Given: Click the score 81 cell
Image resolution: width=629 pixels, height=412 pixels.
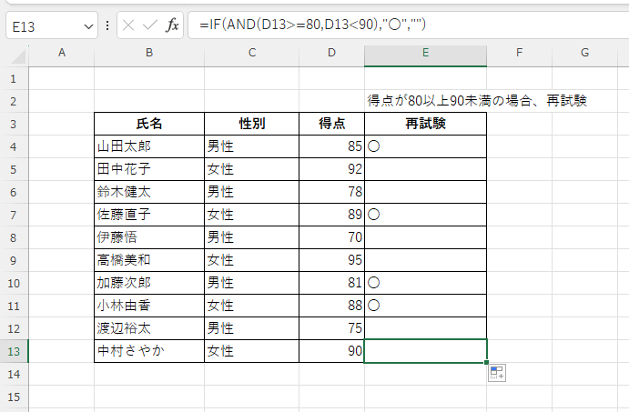Looking at the screenshot, I should point(331,283).
